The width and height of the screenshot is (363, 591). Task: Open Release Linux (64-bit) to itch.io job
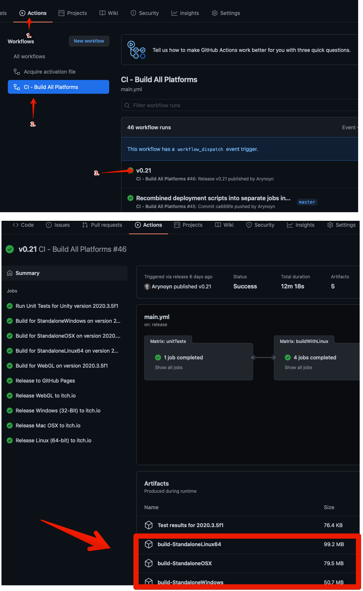pyautogui.click(x=54, y=440)
